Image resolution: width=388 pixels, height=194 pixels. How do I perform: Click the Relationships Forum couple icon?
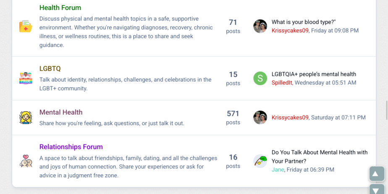pos(26,161)
